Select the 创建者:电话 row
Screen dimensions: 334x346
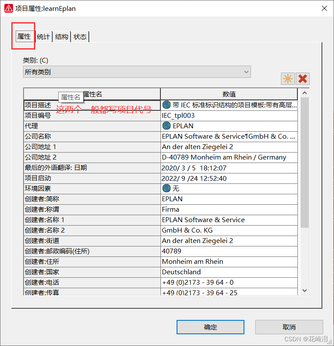pos(92,282)
